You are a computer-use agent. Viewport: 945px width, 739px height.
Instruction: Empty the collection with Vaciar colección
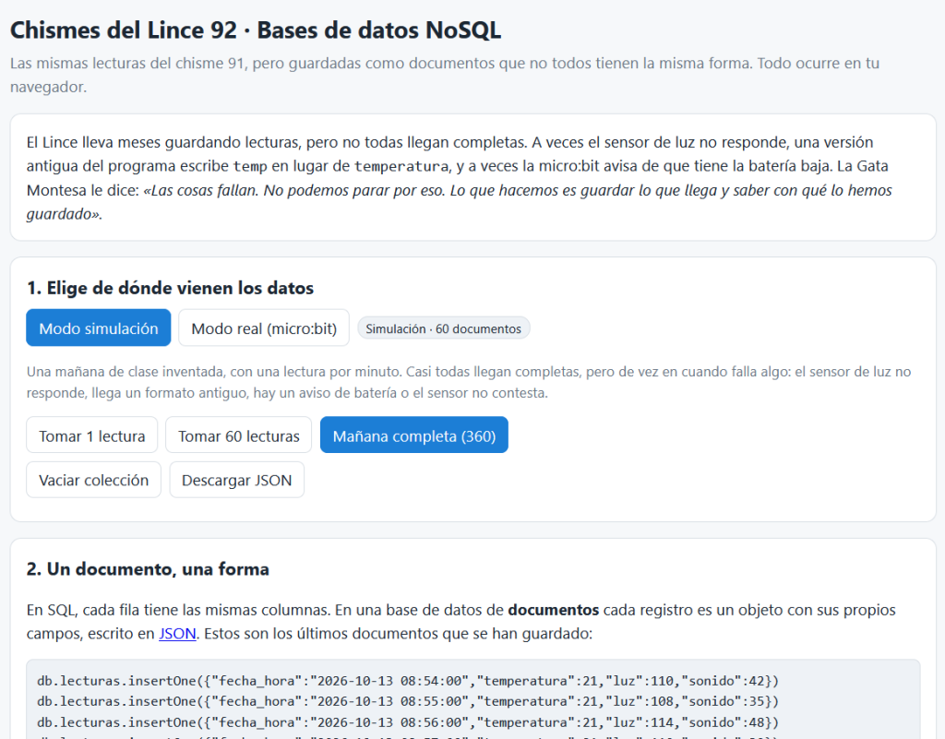point(93,480)
